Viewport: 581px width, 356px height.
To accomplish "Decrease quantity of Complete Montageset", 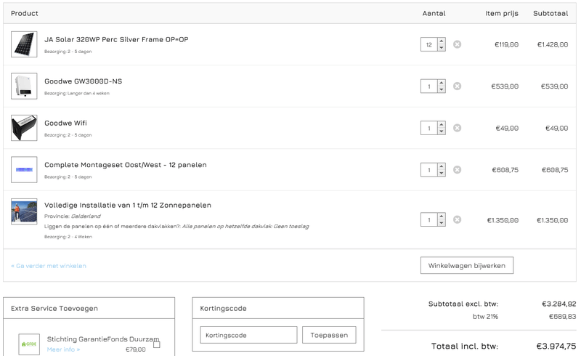I will click(442, 173).
